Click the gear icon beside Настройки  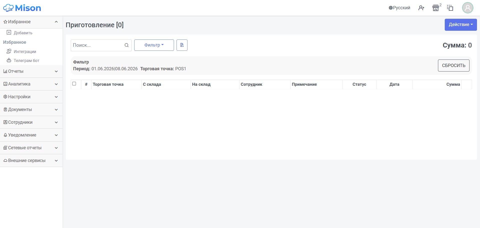point(5,97)
